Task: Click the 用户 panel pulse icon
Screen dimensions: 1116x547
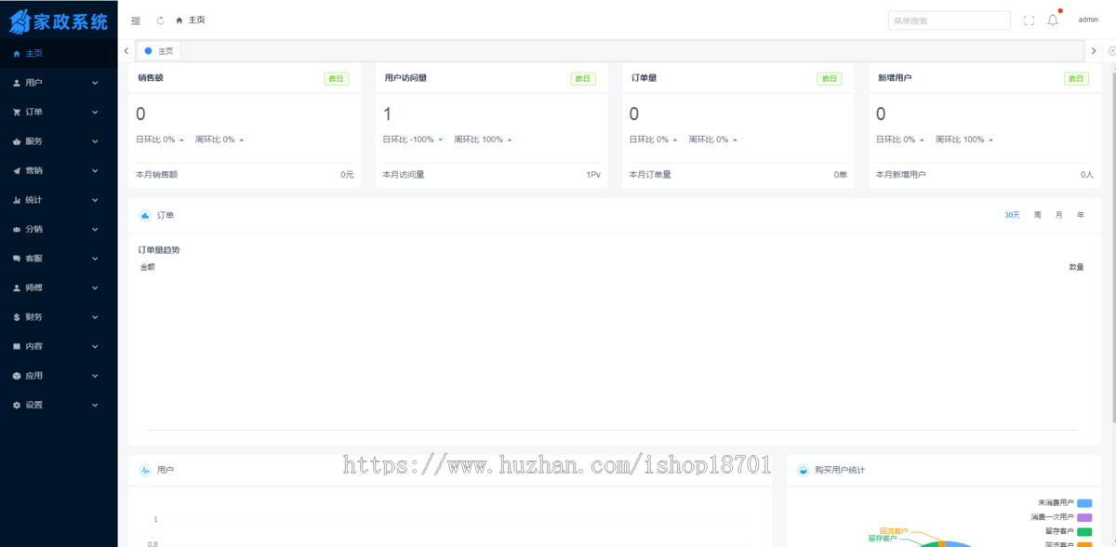Action: point(145,470)
